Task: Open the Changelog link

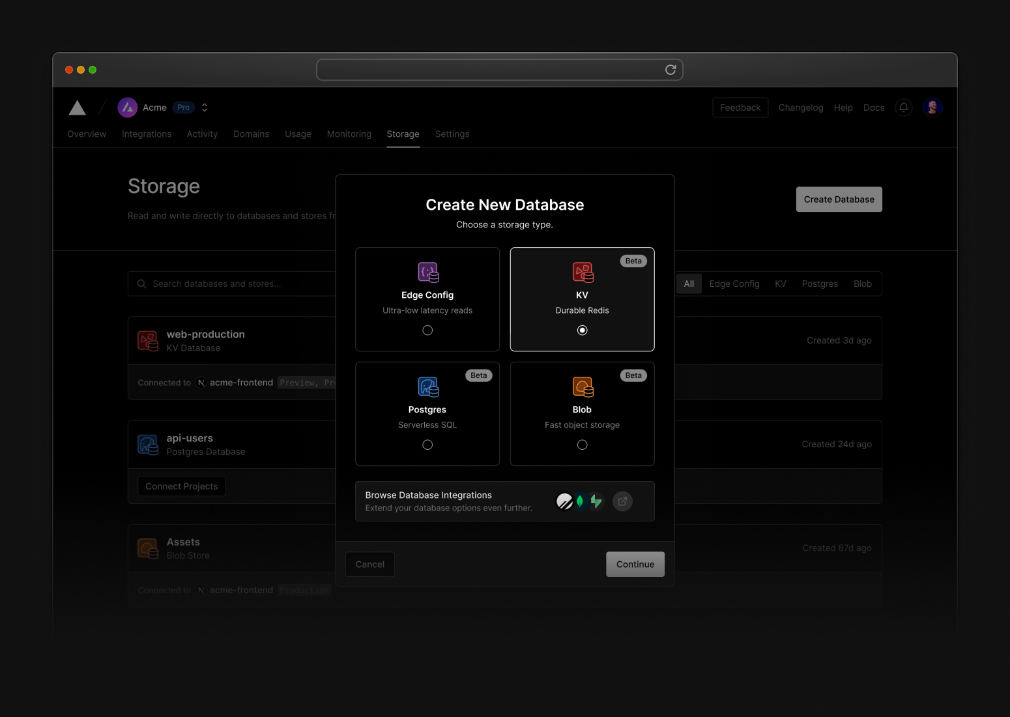Action: (801, 108)
